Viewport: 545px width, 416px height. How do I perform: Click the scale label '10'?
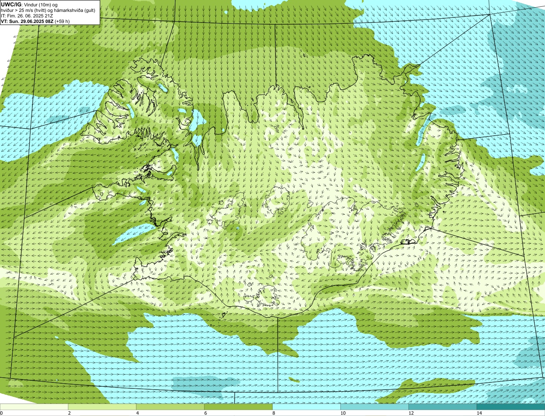[x=343, y=413]
